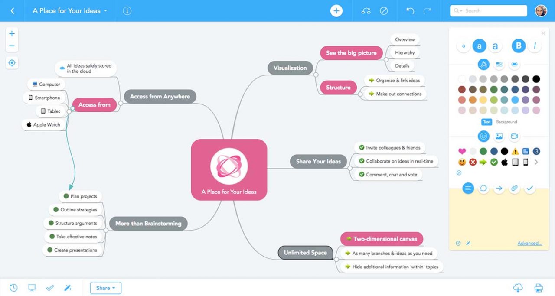Switch to the image tab in the sidebar
The image size is (555, 296).
point(499,136)
